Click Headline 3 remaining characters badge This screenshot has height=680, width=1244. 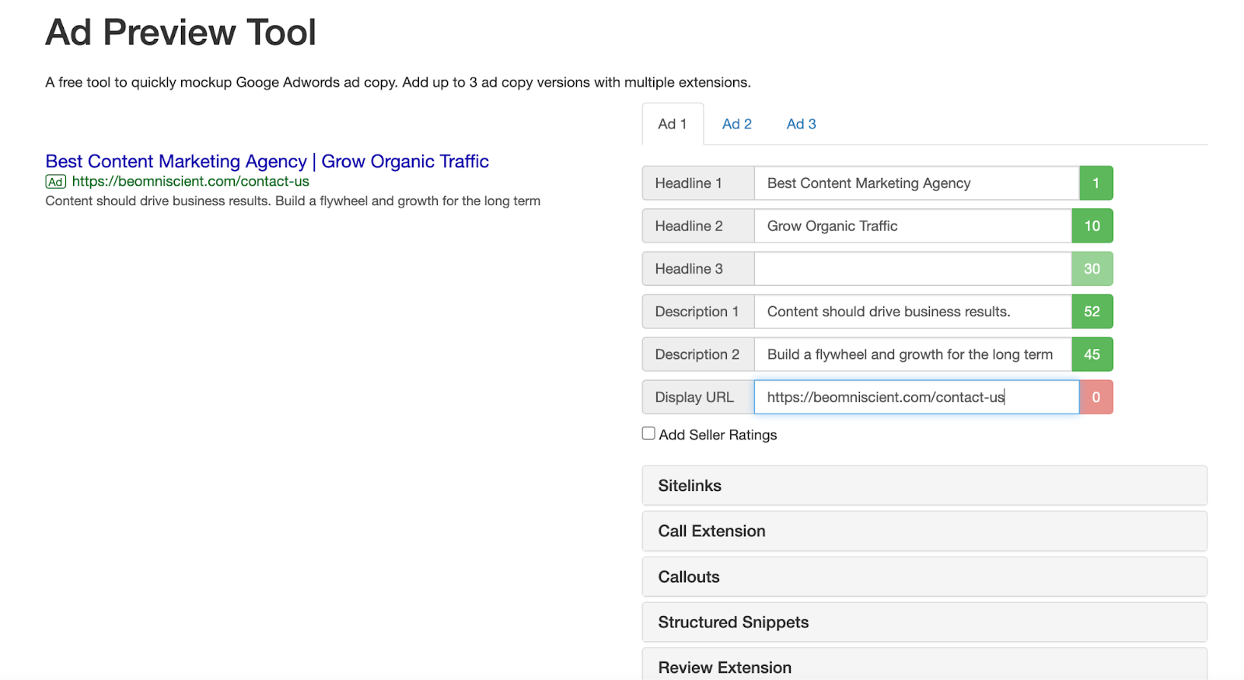[1092, 269]
